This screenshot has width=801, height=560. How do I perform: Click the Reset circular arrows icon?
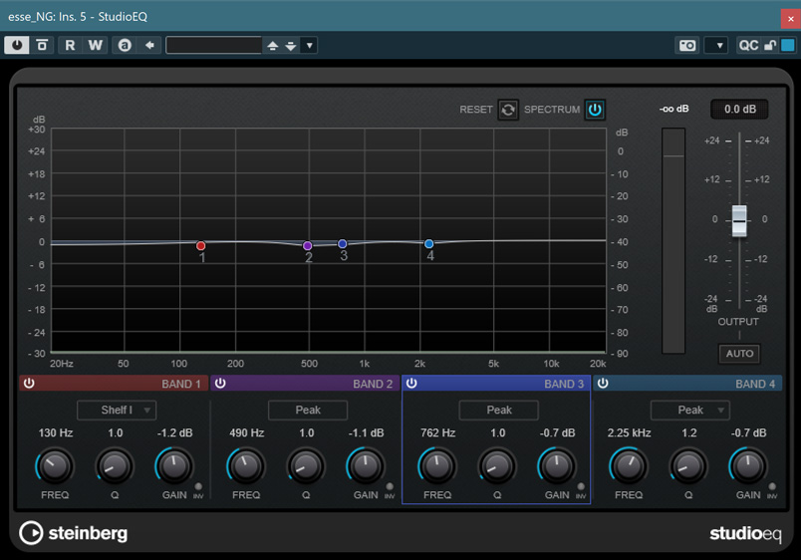[508, 110]
